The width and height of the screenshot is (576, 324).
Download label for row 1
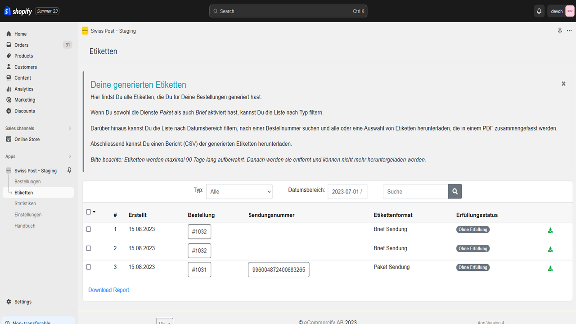coord(550,230)
